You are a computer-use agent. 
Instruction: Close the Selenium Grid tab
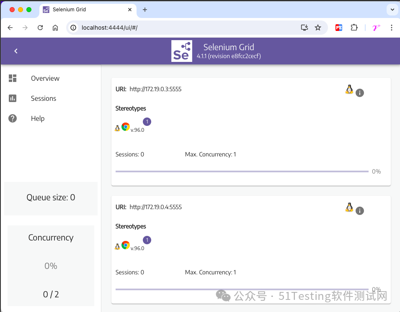pos(130,10)
